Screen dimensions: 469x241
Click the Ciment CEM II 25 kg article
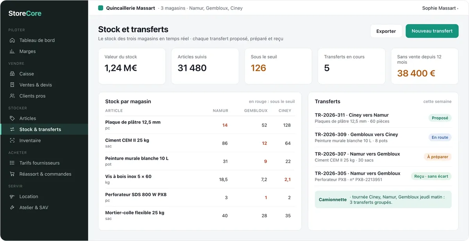[x=127, y=140]
